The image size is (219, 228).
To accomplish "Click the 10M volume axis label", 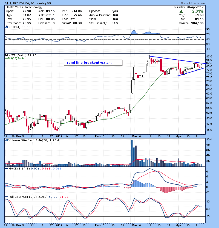I will 209,140.
